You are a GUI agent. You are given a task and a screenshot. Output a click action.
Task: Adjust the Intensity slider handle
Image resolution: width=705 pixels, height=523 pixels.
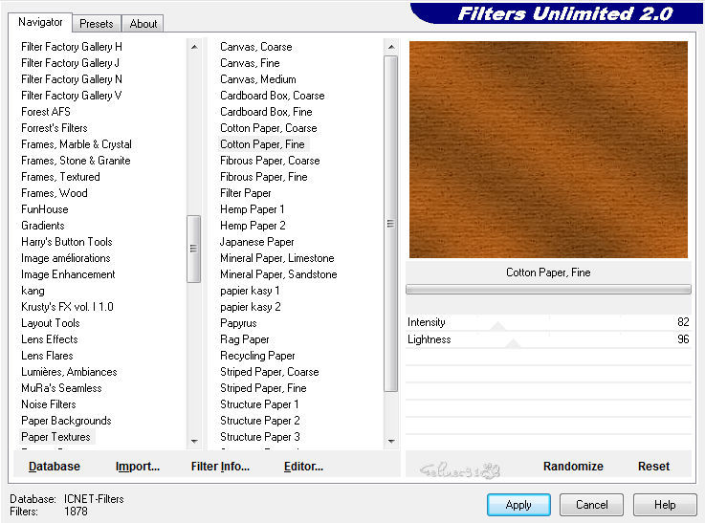coord(497,326)
